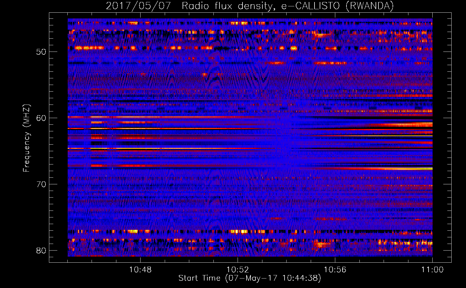This screenshot has width=466, height=288.
Task: Click the "80" frequency tick label
Action: point(41,251)
